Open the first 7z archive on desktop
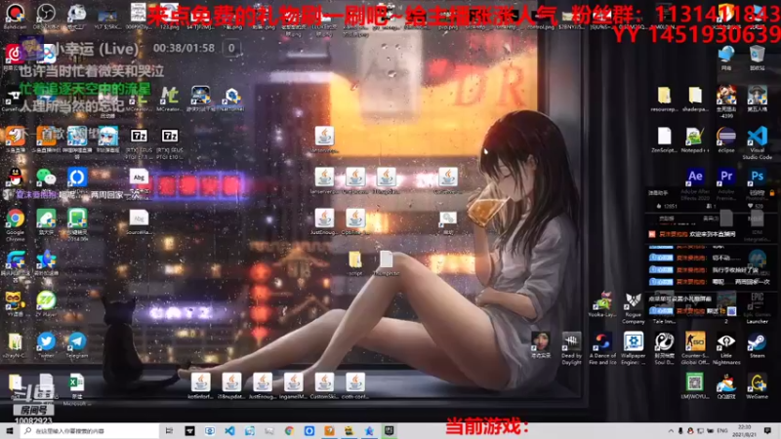The image size is (781, 439). 139,141
